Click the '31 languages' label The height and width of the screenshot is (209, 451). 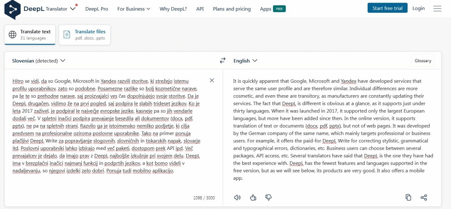[33, 38]
